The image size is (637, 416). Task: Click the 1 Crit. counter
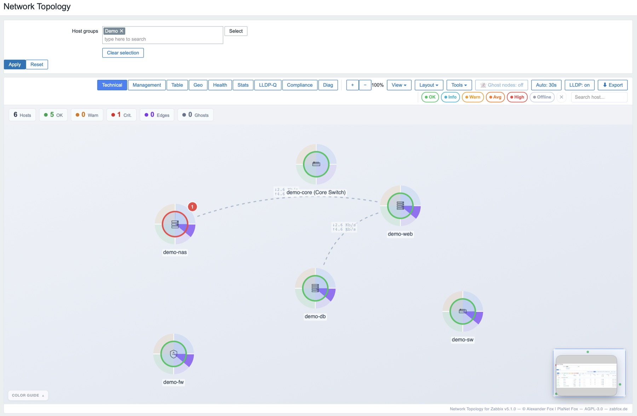tap(121, 115)
